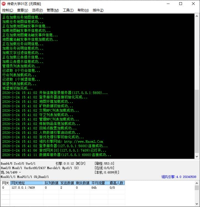Open the 选项(P) menu
Screen dimensions: 200x207
click(x=37, y=10)
